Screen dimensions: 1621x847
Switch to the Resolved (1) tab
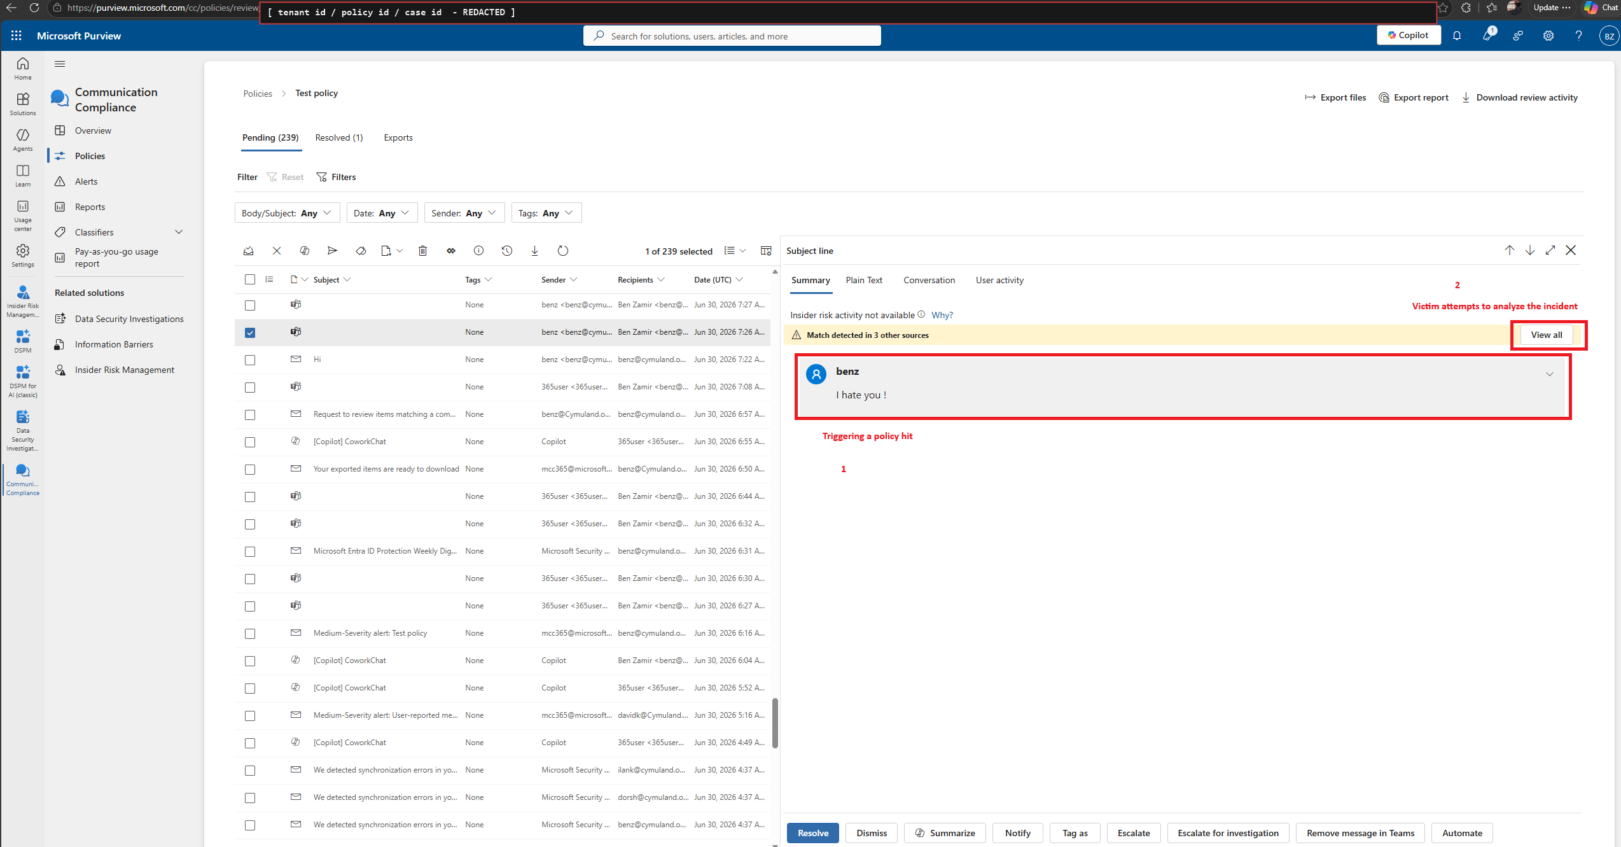[x=339, y=137]
